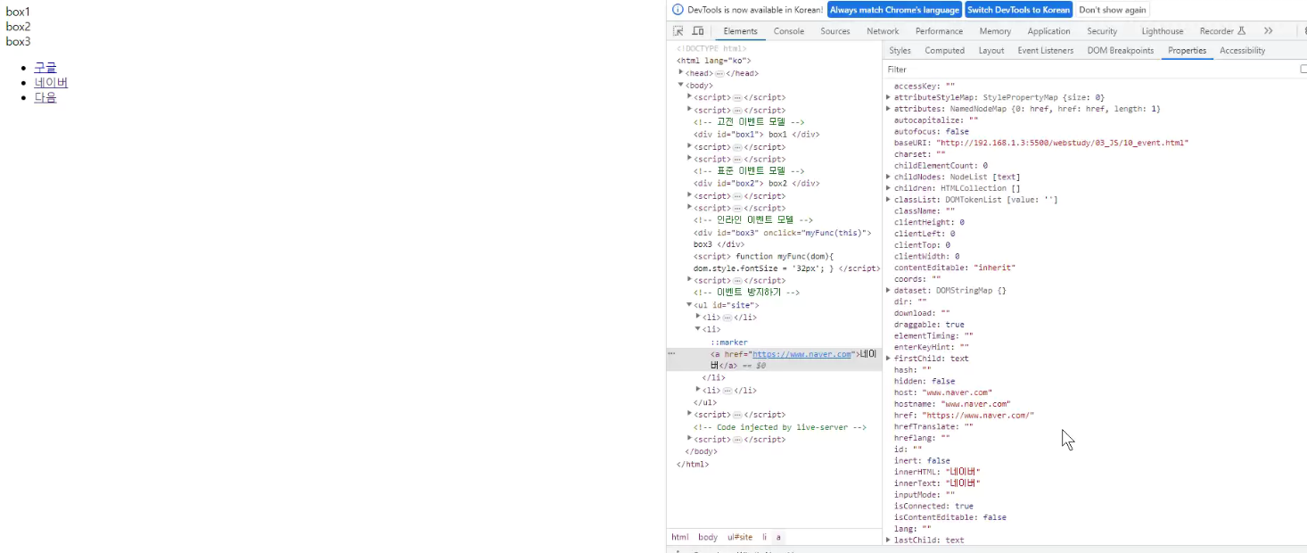Expand the lastChild text property

point(888,540)
